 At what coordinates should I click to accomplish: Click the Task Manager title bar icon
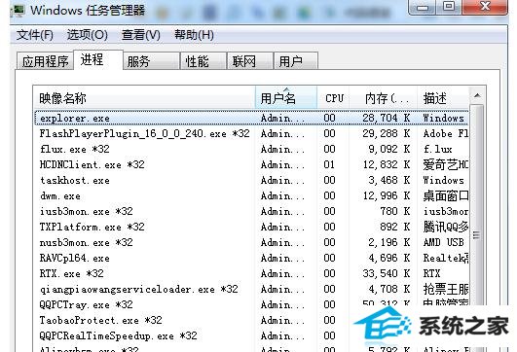point(18,10)
